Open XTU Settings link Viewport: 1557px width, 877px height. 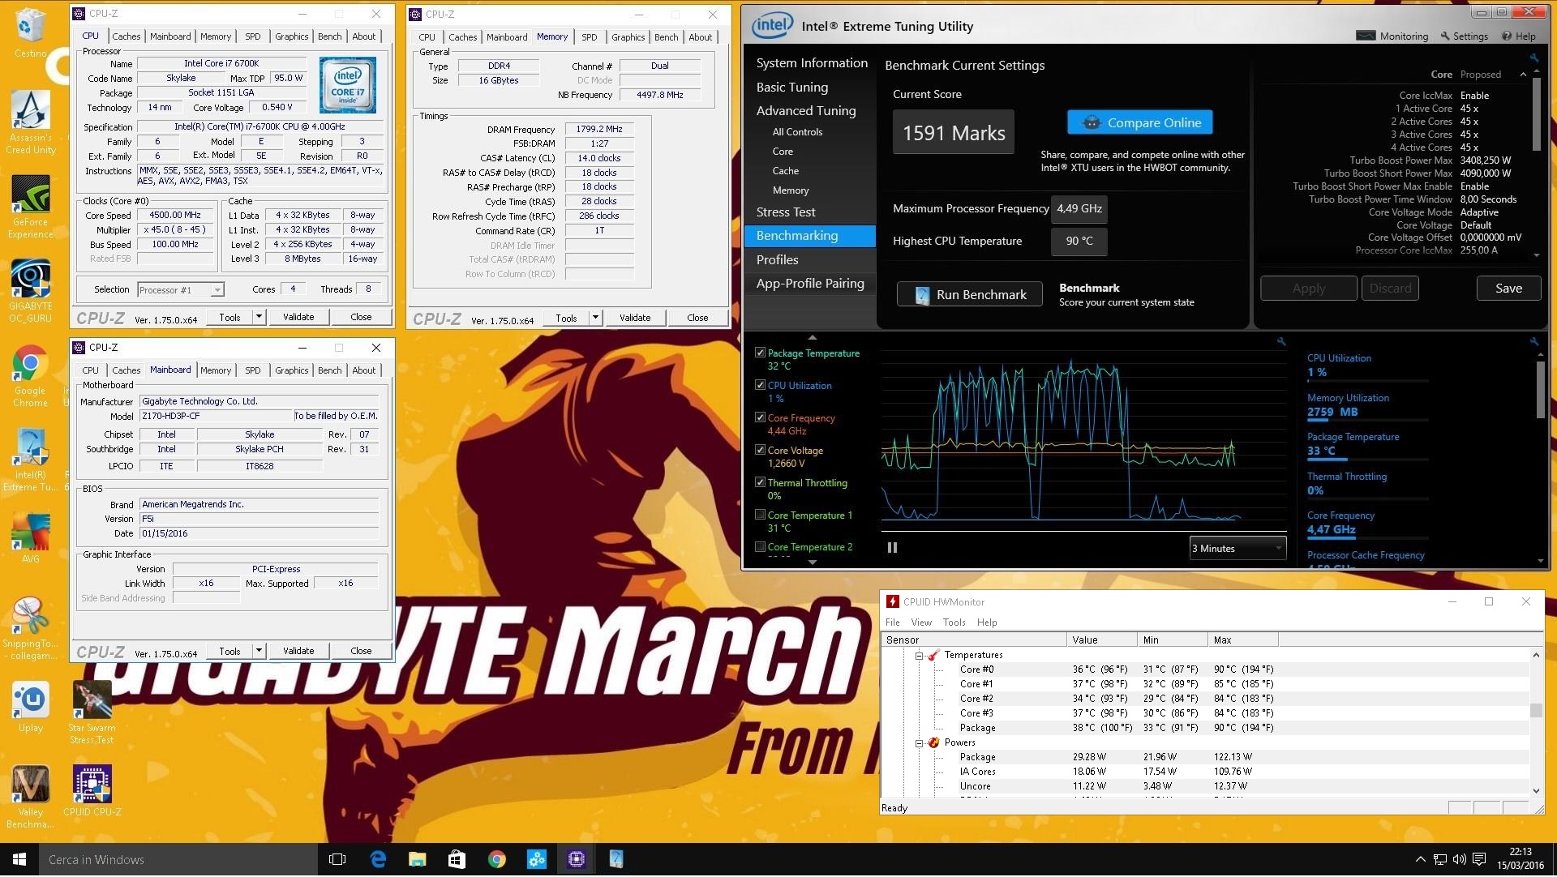click(x=1465, y=36)
